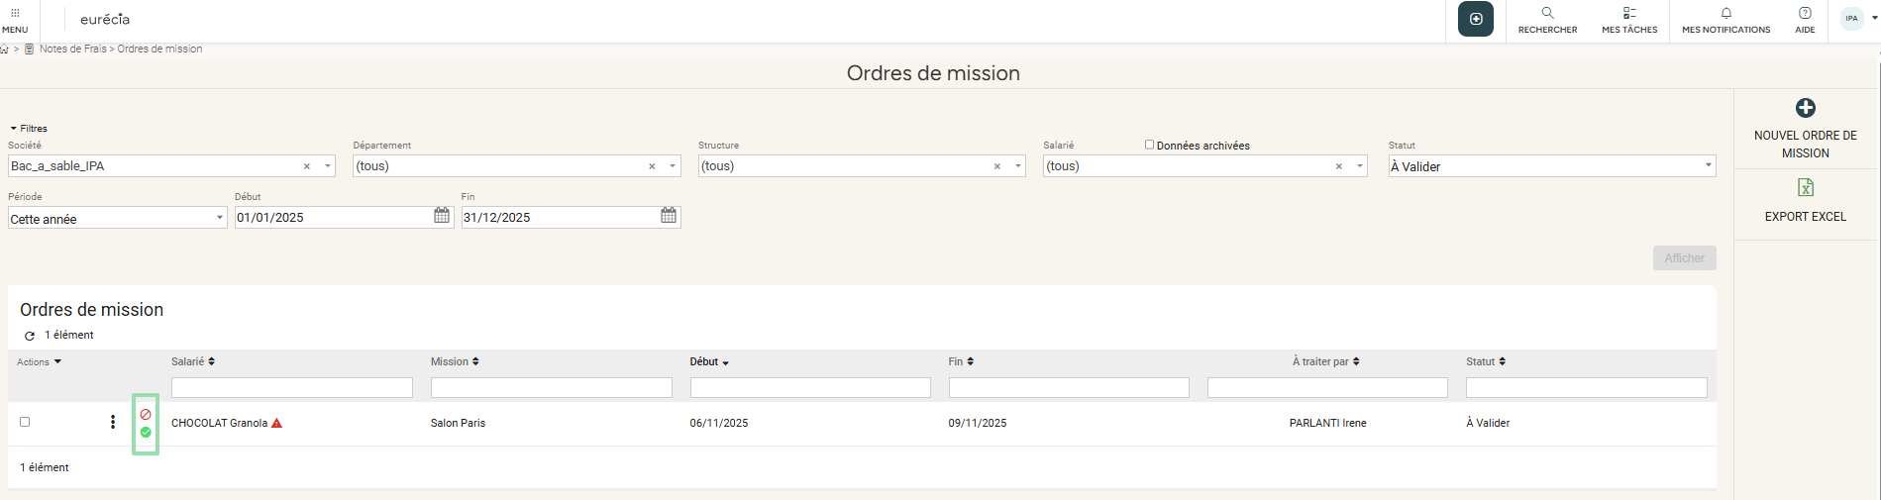
Task: Select the Salon Paris row checkbox
Action: click(x=25, y=422)
